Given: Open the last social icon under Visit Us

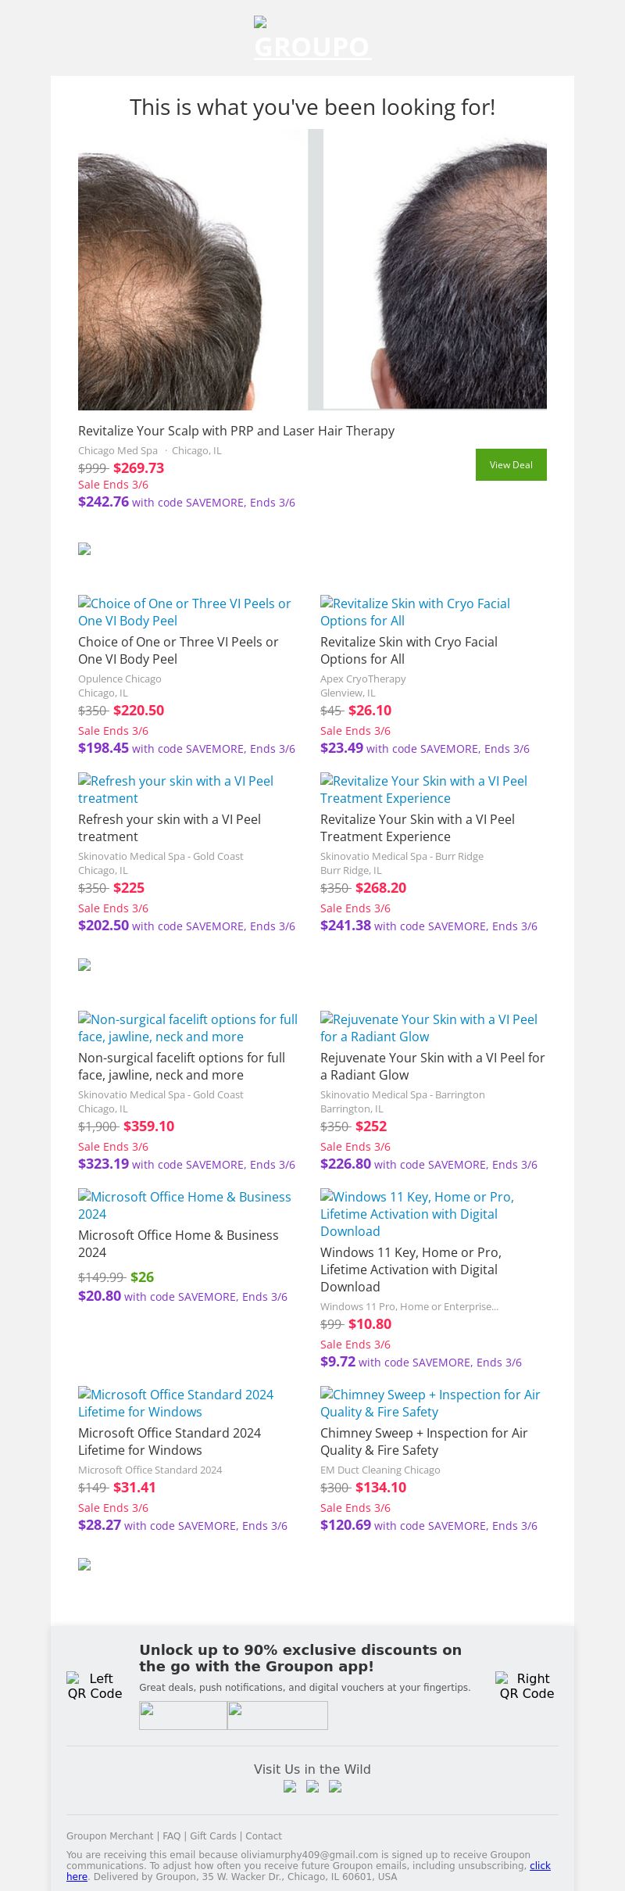Looking at the screenshot, I should (x=335, y=1786).
